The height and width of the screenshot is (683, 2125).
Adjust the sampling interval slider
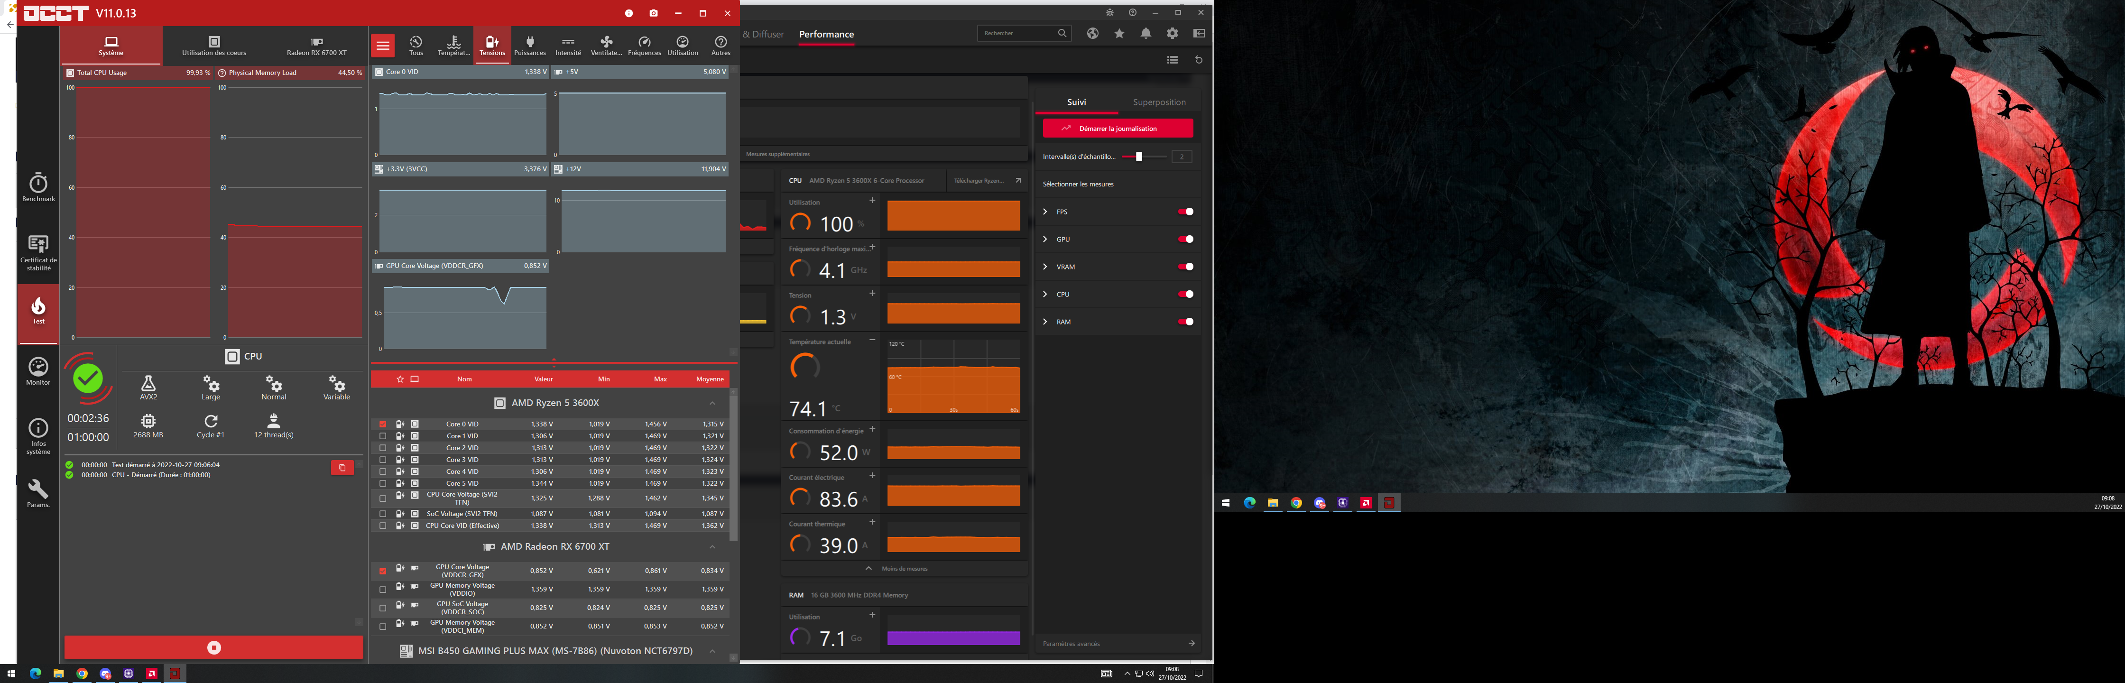[1138, 157]
